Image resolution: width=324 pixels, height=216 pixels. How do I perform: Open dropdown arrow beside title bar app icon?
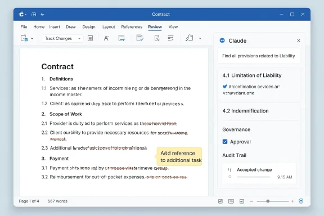pyautogui.click(x=26, y=15)
